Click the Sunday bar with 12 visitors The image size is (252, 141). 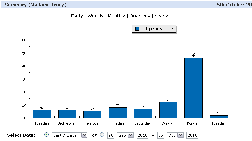pos(168,110)
